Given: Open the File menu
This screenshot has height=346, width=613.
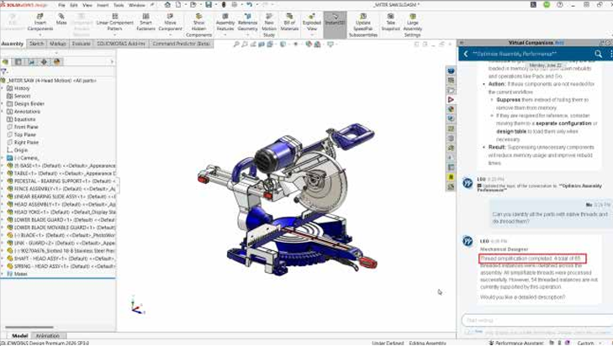Looking at the screenshot, I should point(61,5).
